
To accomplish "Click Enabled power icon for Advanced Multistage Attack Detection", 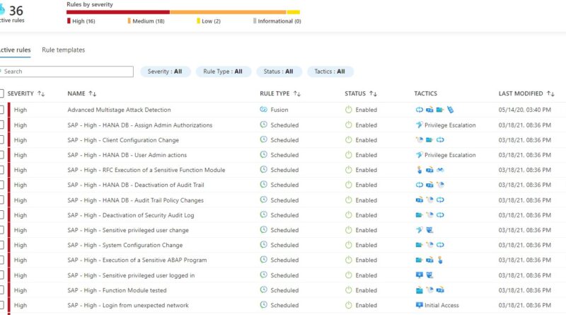I will pyautogui.click(x=348, y=110).
